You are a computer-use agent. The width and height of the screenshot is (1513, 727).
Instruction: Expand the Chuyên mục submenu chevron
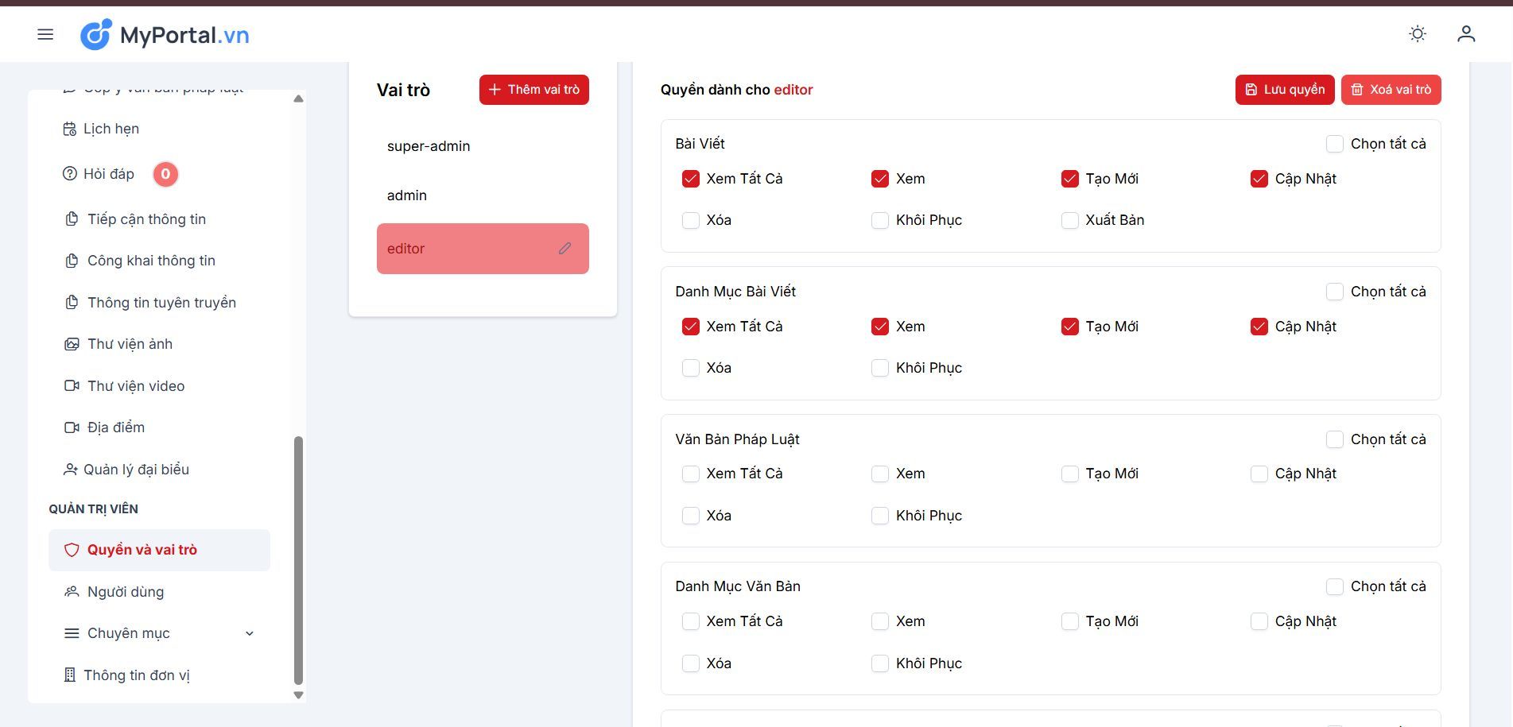click(x=249, y=633)
